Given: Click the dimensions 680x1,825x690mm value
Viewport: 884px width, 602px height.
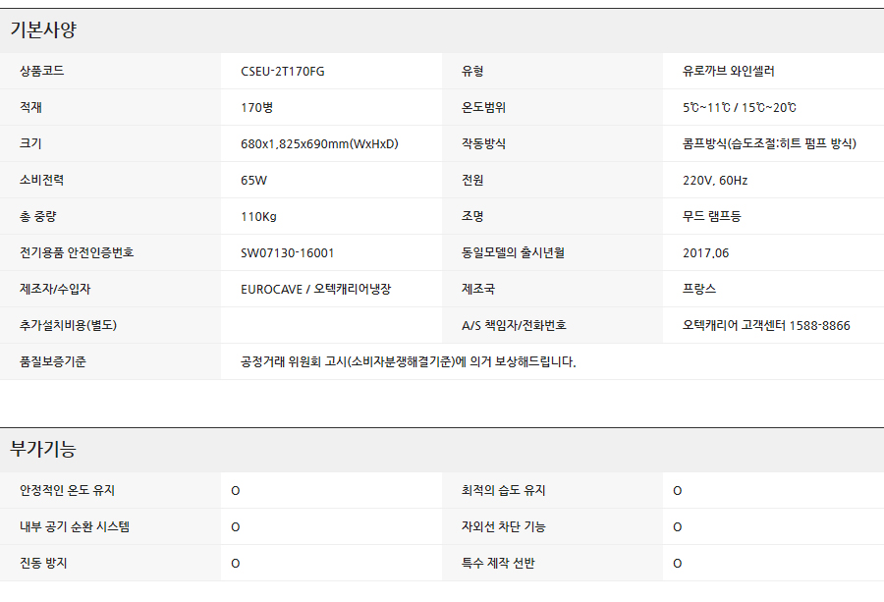Looking at the screenshot, I should click(x=319, y=144).
